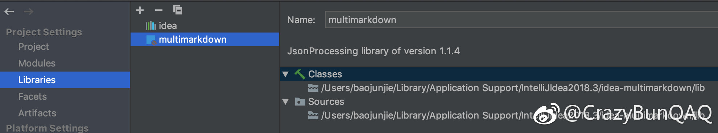Collapse the Sources tree node
Viewport: 718px width, 133px height.
286,102
